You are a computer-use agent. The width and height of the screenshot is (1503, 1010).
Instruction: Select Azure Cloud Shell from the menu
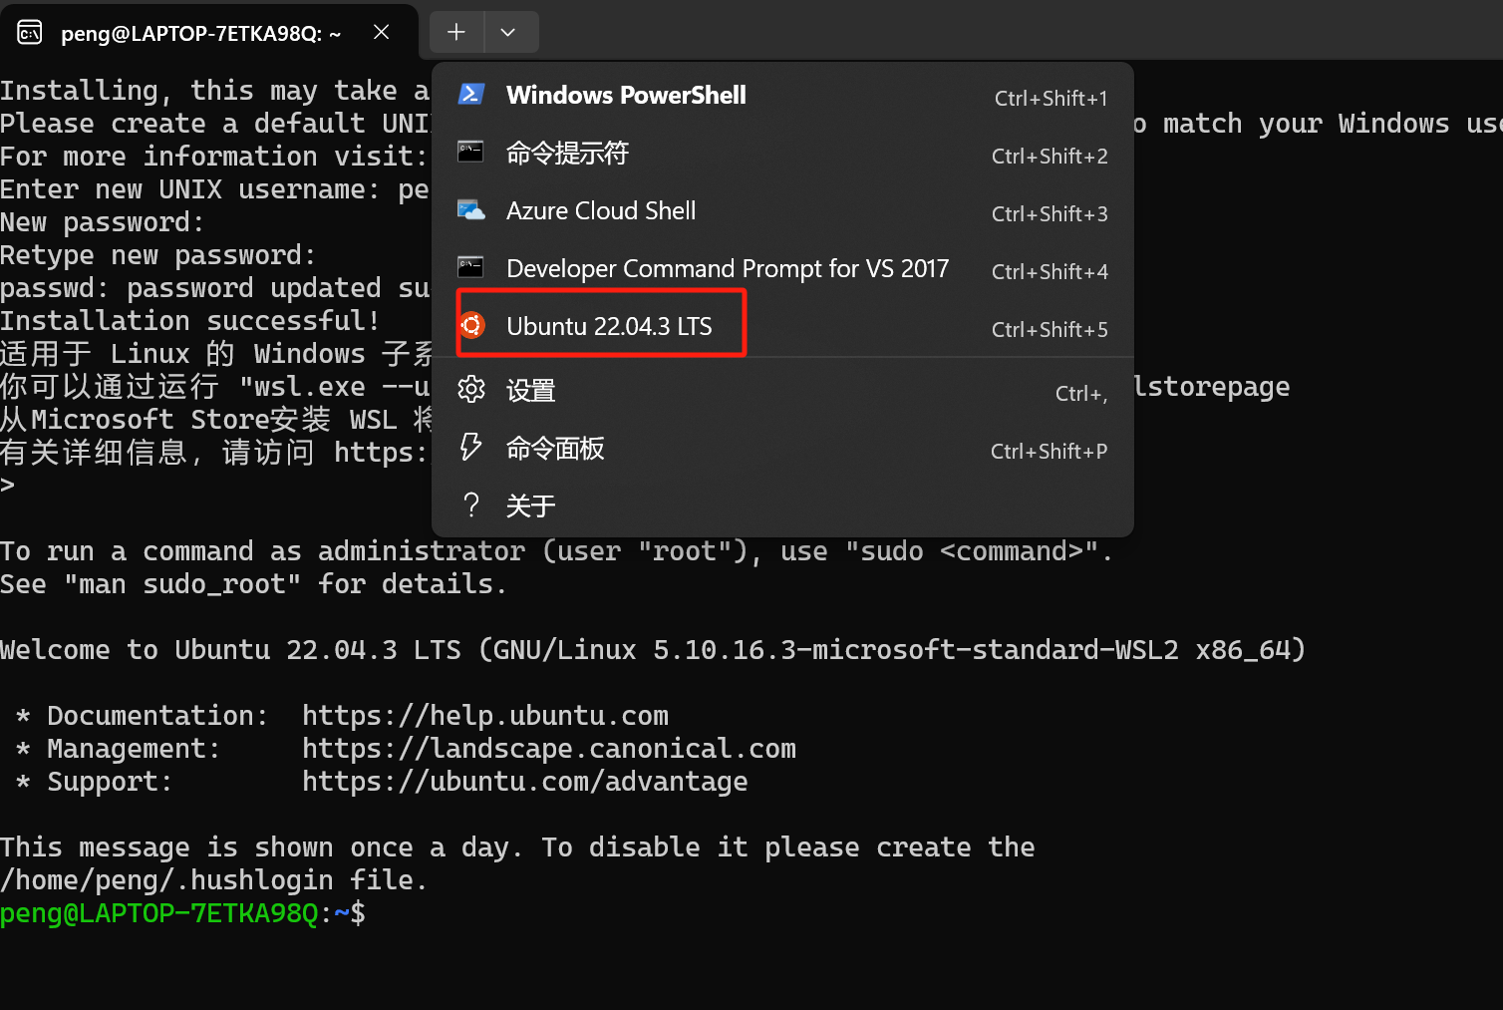click(600, 210)
